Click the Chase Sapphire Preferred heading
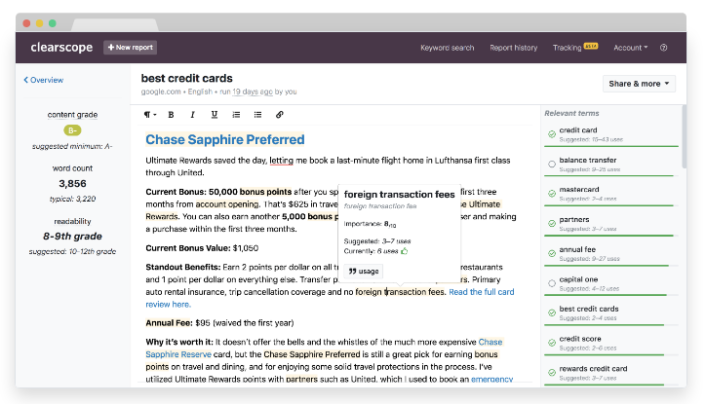Screen dimensions: 706x404 coord(224,140)
